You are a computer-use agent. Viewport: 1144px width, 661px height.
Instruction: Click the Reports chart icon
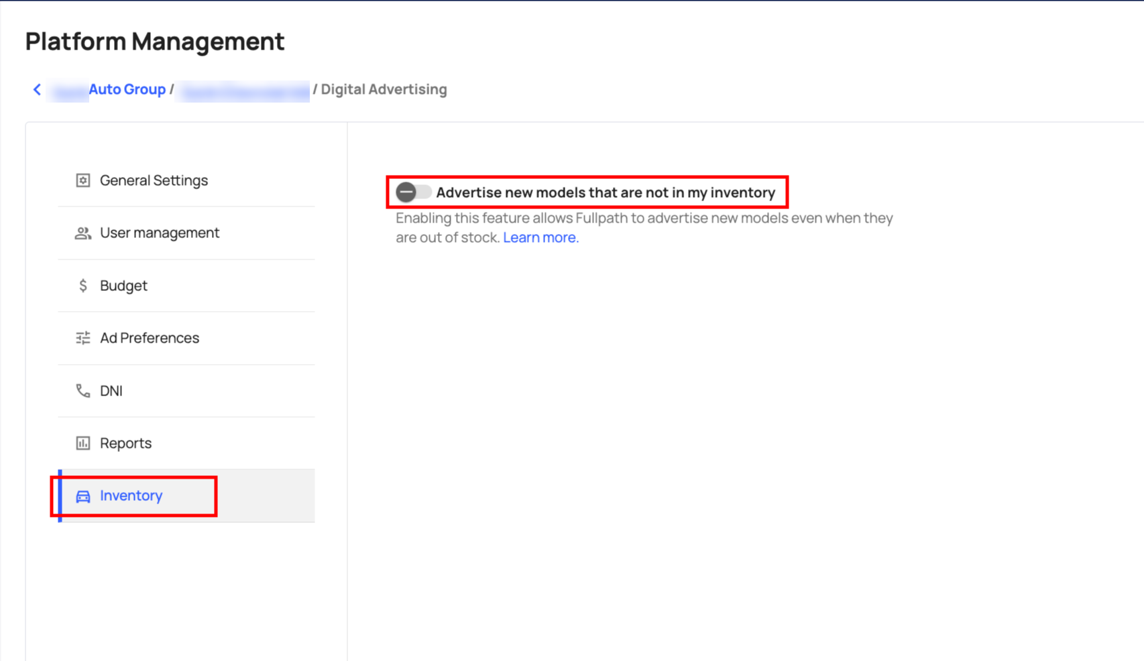tap(82, 443)
